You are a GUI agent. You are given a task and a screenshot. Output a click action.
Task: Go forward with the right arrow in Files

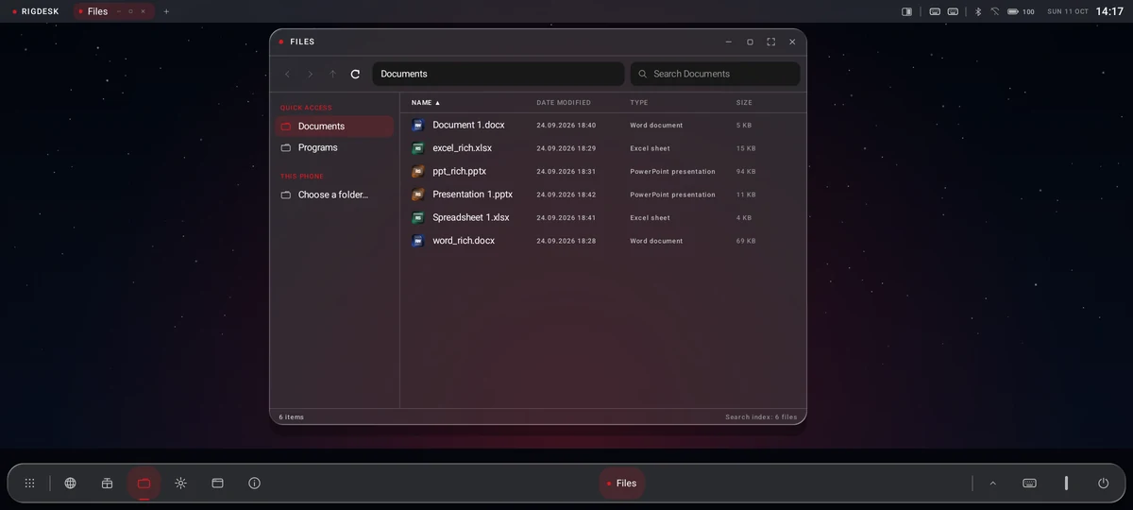pyautogui.click(x=310, y=74)
